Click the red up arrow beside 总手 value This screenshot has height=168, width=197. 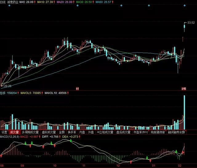point(18,93)
